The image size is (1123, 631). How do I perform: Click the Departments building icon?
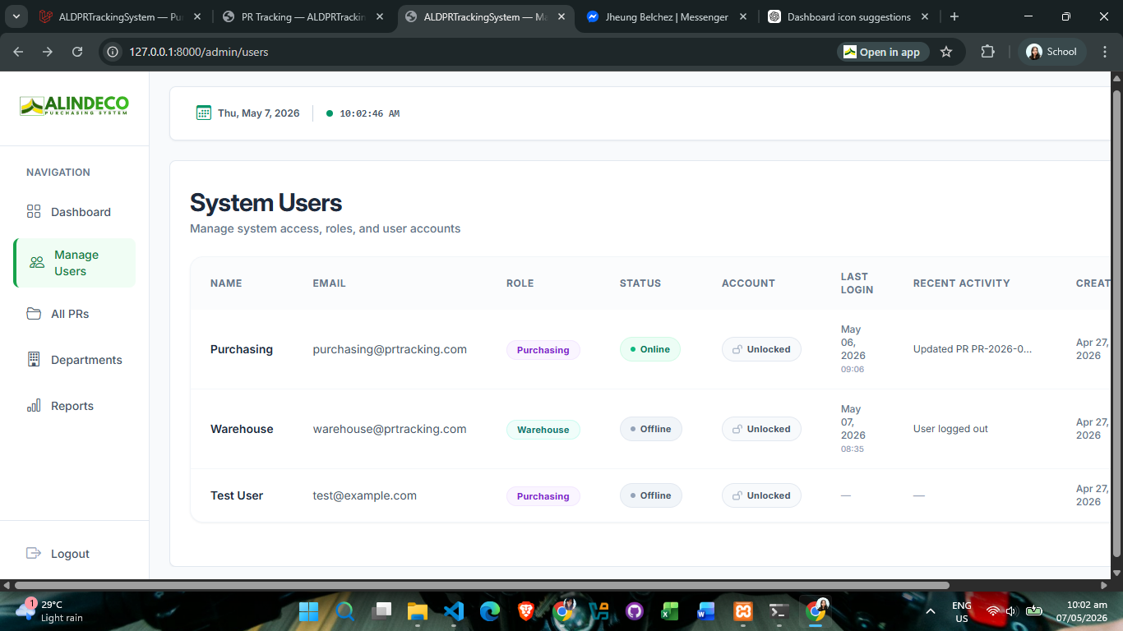point(34,359)
